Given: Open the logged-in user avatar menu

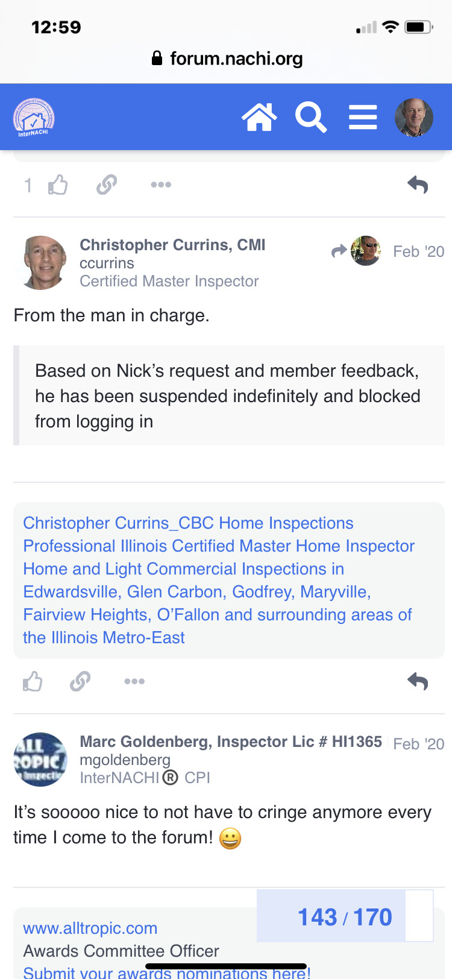Looking at the screenshot, I should 413,117.
